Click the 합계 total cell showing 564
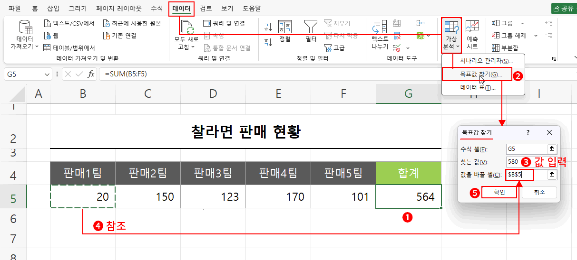The height and width of the screenshot is (260, 577). [x=409, y=196]
